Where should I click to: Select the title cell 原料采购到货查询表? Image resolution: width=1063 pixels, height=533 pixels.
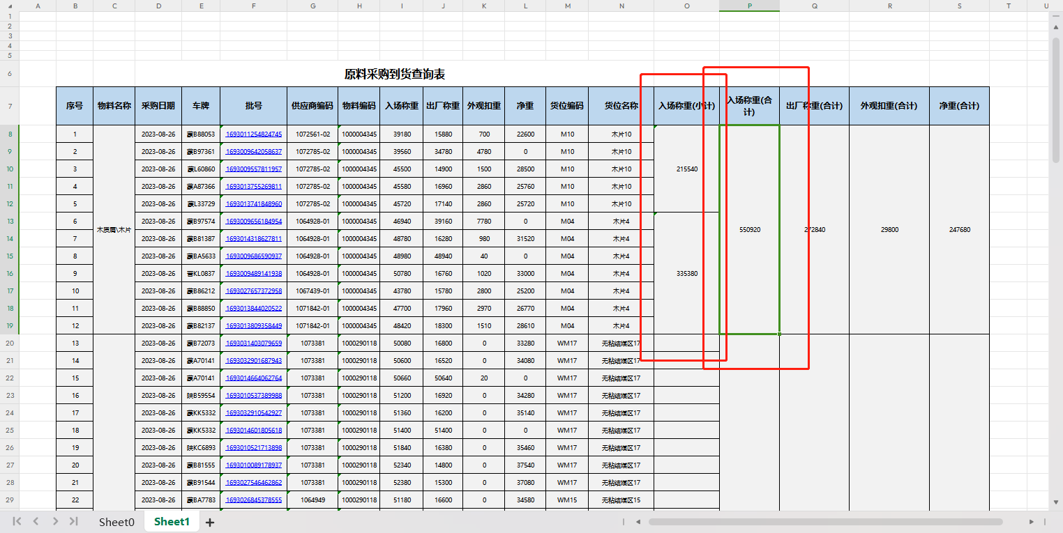[x=395, y=74]
